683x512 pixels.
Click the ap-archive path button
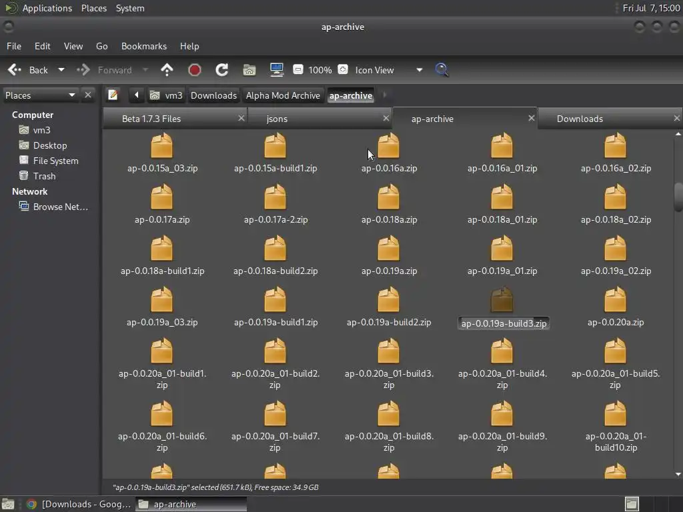pos(351,95)
